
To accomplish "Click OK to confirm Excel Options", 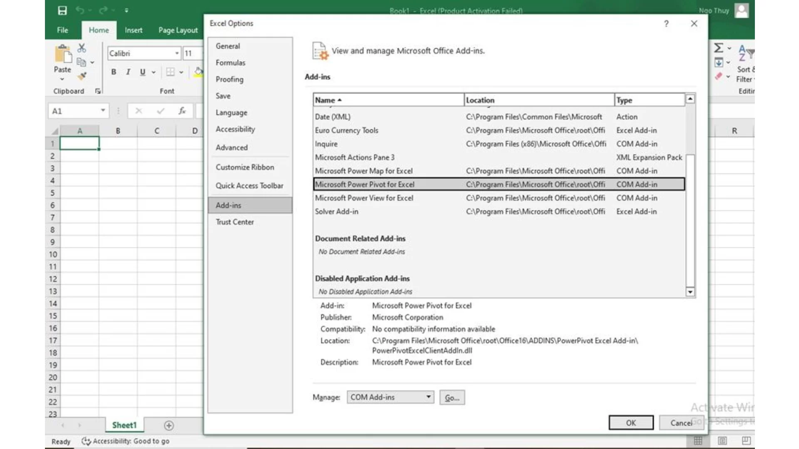I will tap(631, 423).
